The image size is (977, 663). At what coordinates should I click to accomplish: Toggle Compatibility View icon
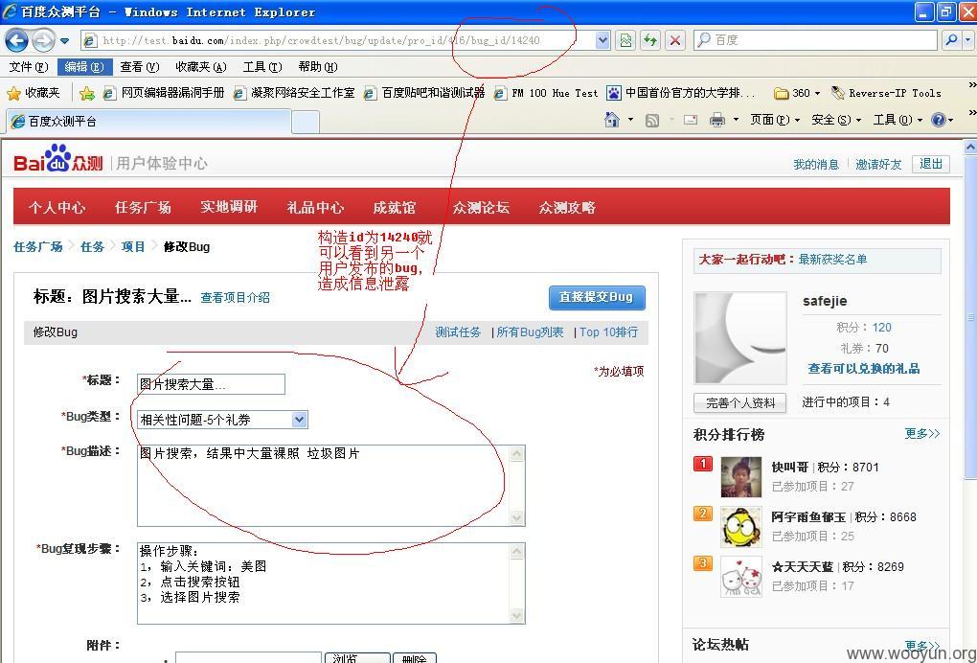tap(625, 40)
